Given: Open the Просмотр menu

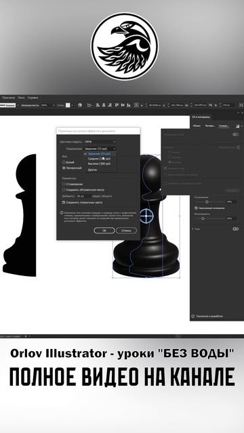Looking at the screenshot, I should point(8,97).
